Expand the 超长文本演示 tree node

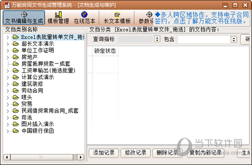pos(8,44)
